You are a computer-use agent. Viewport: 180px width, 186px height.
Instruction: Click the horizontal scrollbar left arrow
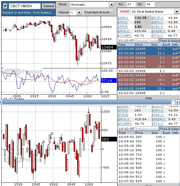[x=1, y=102]
